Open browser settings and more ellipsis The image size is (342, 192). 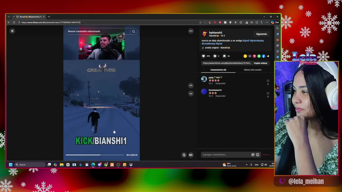(267, 22)
